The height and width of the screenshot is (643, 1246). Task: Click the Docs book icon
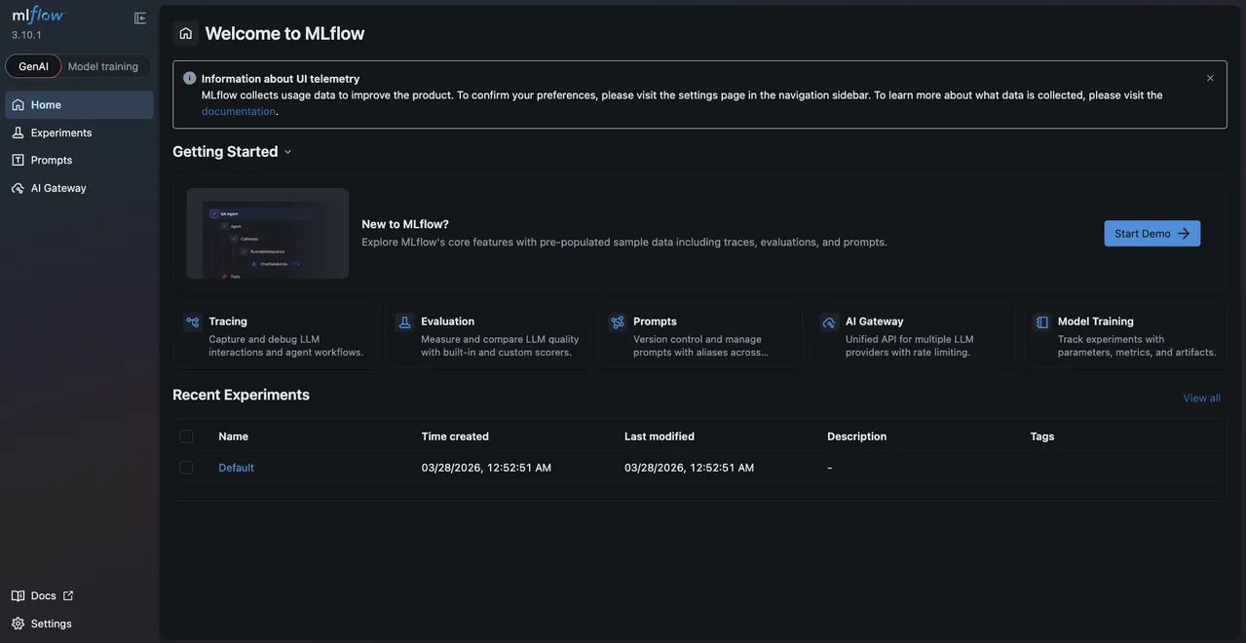[18, 596]
